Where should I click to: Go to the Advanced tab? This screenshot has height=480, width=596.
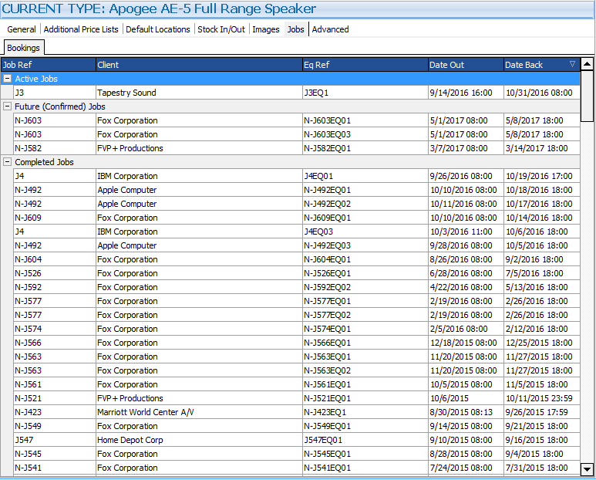[x=330, y=29]
